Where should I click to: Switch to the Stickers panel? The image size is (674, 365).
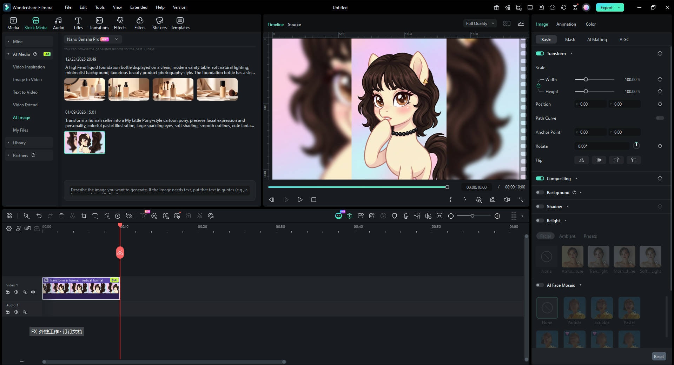(x=160, y=23)
